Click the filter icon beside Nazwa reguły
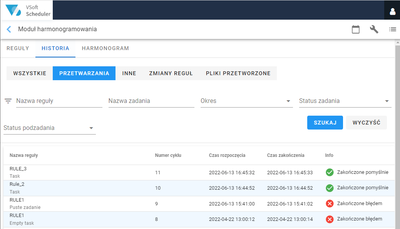This screenshot has width=400, height=229. pyautogui.click(x=8, y=101)
